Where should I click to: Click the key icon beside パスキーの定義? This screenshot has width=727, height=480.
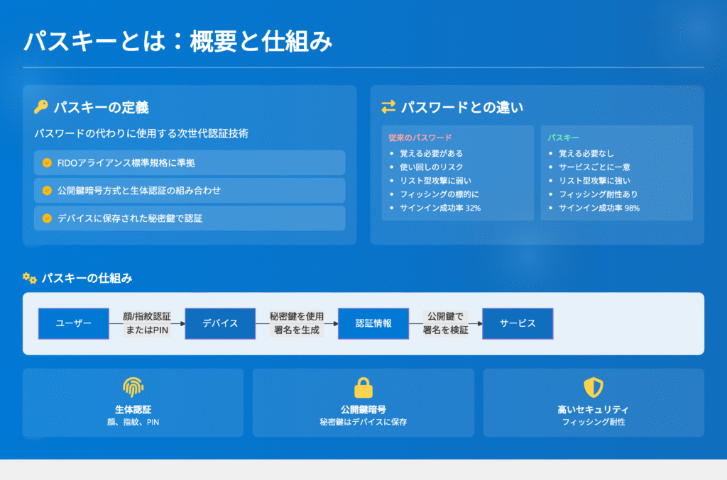(x=41, y=108)
